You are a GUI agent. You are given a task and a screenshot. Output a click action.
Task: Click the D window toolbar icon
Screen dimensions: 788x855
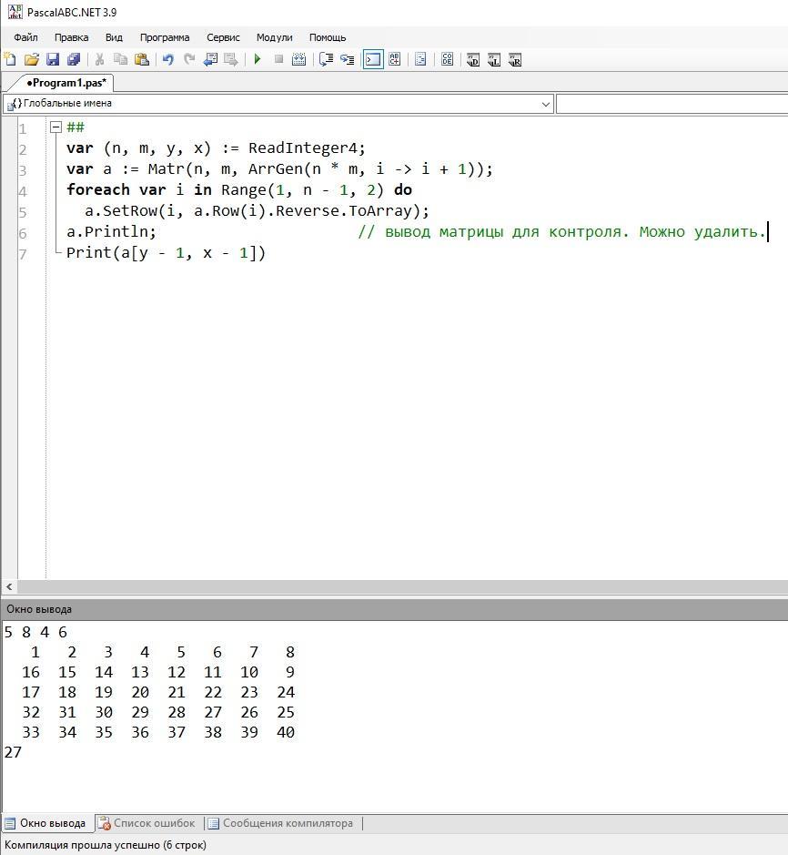[473, 59]
